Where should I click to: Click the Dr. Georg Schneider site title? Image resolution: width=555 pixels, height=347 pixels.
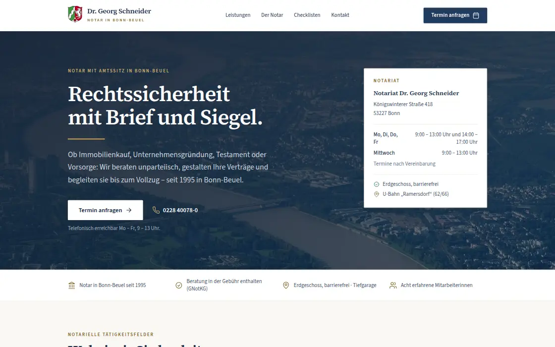pyautogui.click(x=119, y=11)
